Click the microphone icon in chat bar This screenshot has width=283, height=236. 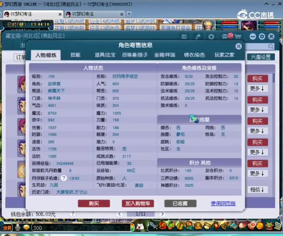17,228
